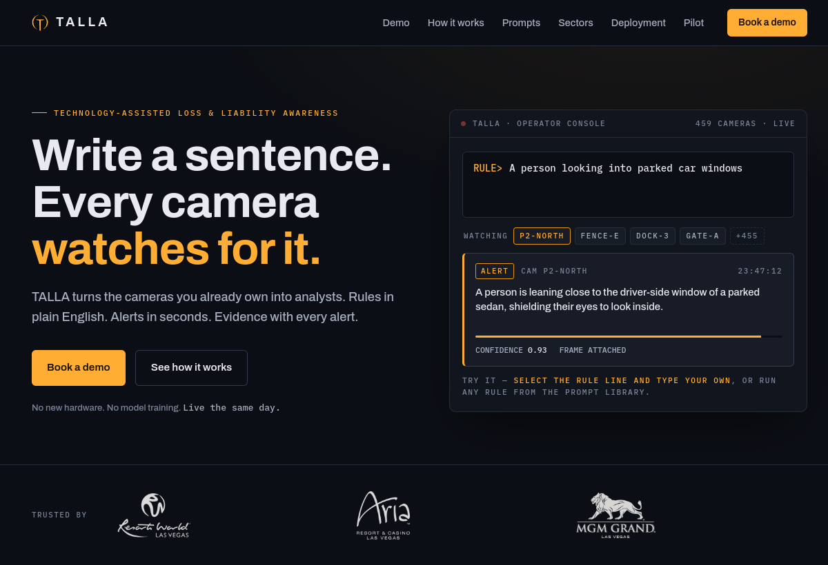Click the hero Book a demo button
The height and width of the screenshot is (565, 828).
pos(79,368)
